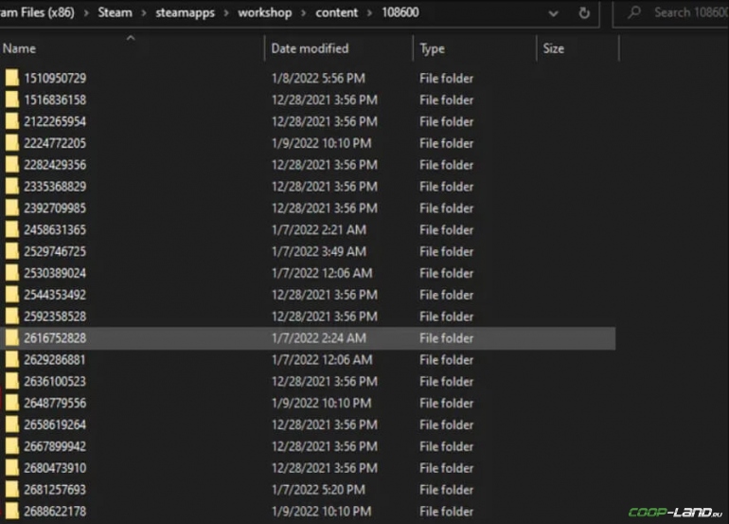
Task: Navigate to Steam in breadcrumb path
Action: (x=115, y=13)
